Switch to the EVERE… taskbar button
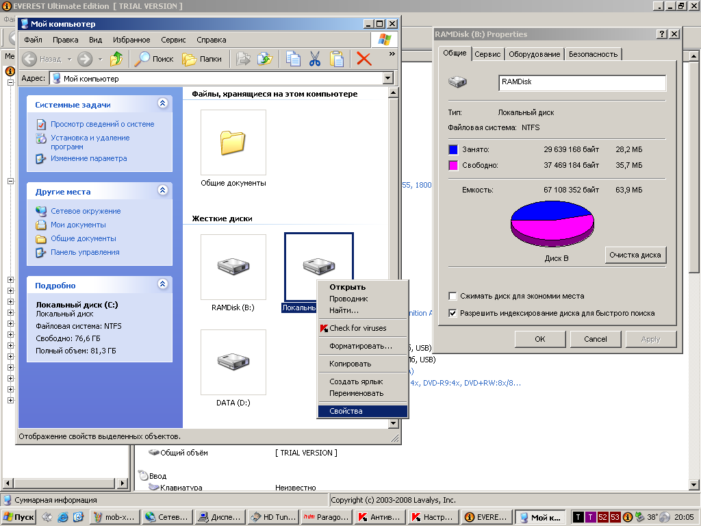This screenshot has height=526, width=701. pos(487,517)
